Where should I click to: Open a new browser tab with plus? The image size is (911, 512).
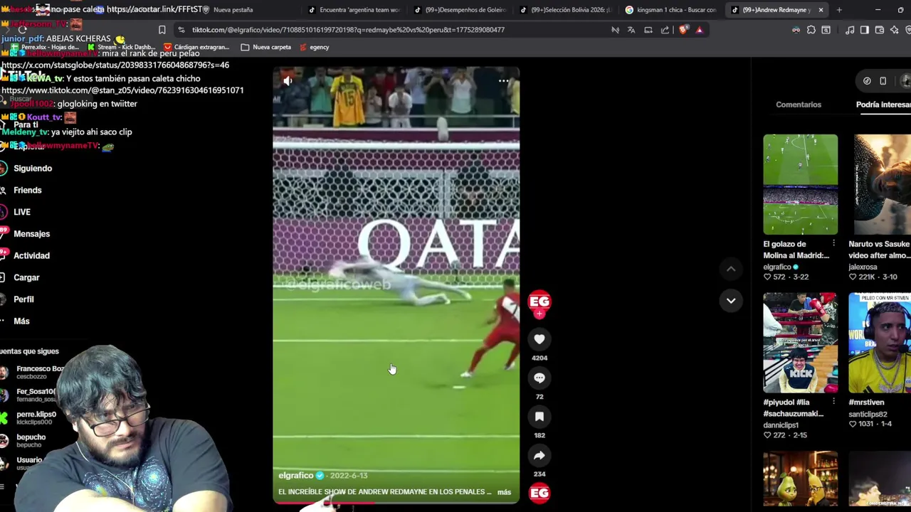click(839, 10)
